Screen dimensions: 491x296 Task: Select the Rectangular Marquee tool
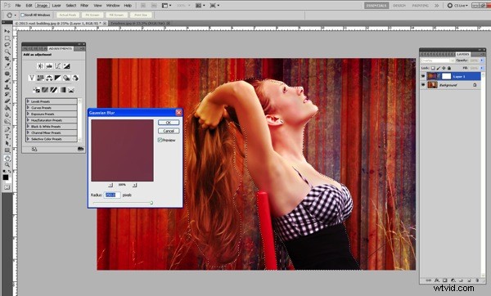[x=7, y=38]
